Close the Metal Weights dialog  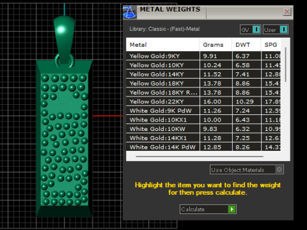coord(287,11)
